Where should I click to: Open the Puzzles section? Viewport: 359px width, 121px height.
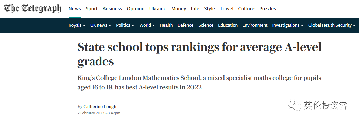(267, 9)
